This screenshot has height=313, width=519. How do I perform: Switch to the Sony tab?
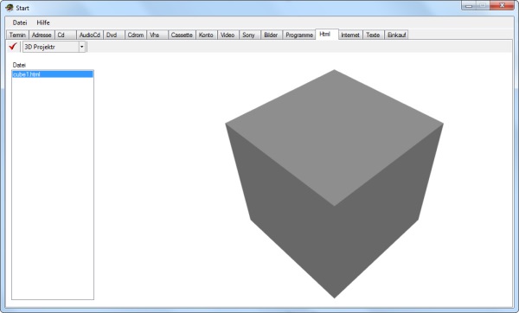click(x=250, y=35)
